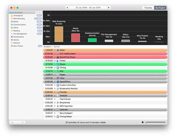Select Media project in sidebar
The height and width of the screenshot is (137, 176).
click(x=26, y=22)
